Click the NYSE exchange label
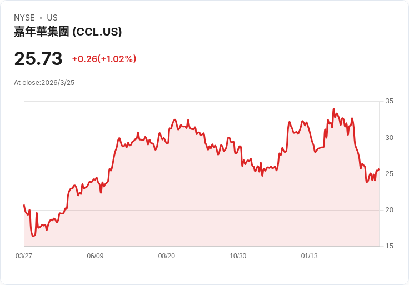409x285 pixels. (24, 18)
